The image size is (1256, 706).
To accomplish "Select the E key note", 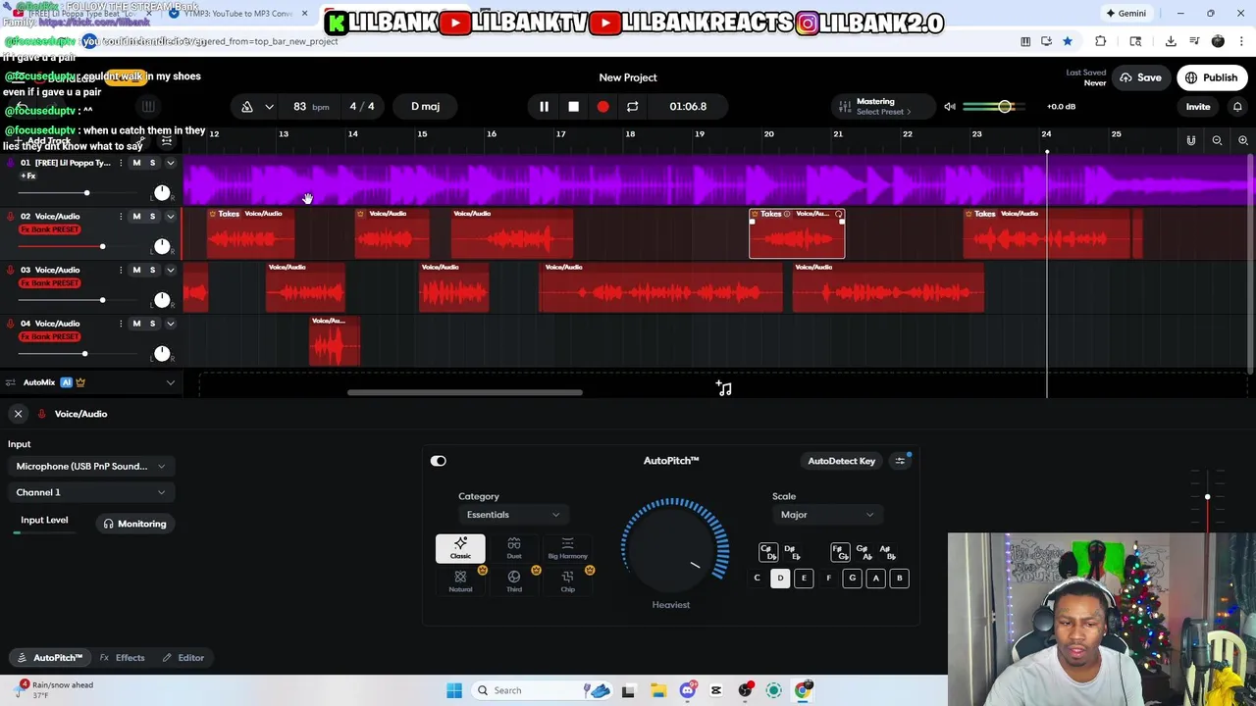I will (x=804, y=579).
